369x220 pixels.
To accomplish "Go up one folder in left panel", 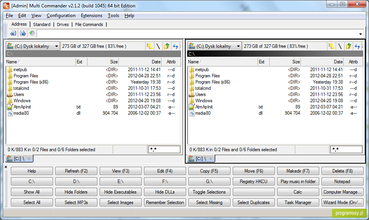I will [x=167, y=46].
